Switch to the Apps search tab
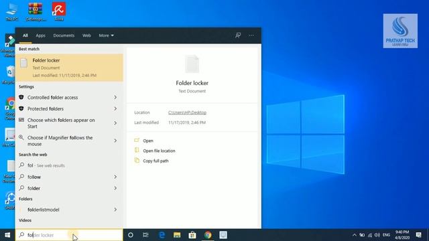429x241 pixels. coord(40,35)
